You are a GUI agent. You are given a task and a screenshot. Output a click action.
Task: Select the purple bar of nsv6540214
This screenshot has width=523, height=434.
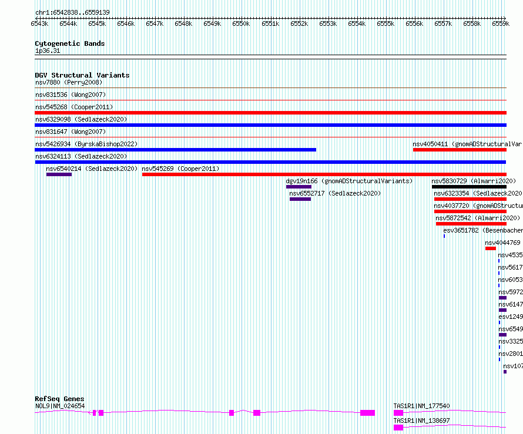(59, 174)
